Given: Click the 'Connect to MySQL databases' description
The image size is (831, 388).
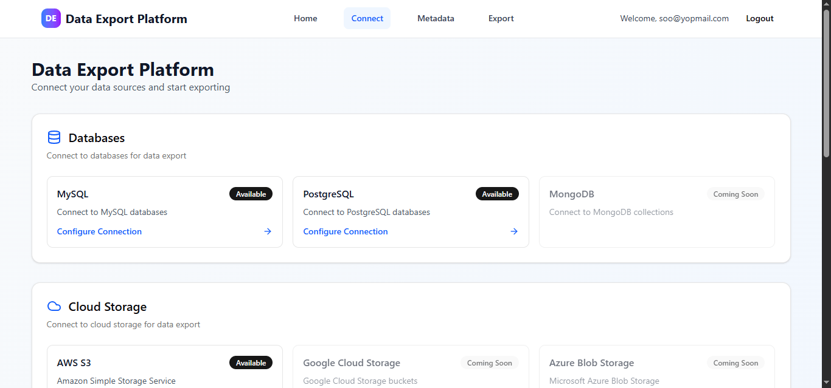Looking at the screenshot, I should [x=112, y=212].
